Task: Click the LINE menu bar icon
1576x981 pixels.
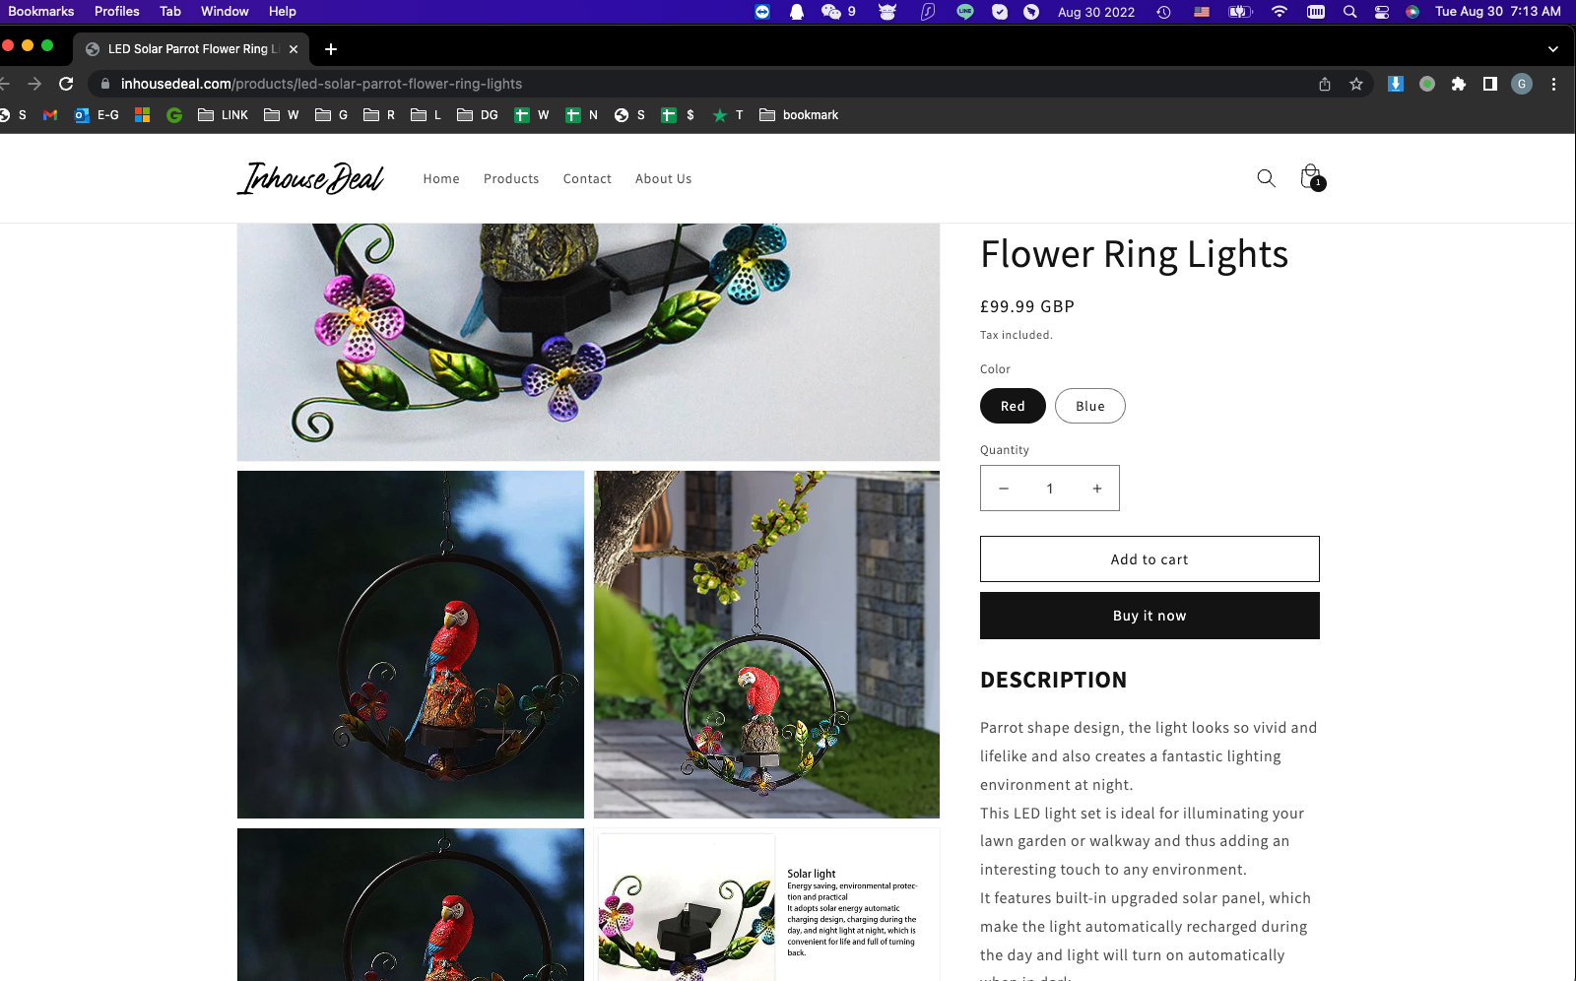Action: pos(965,12)
